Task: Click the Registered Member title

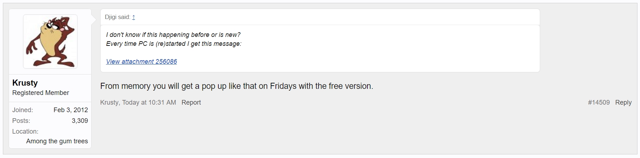Action: pos(41,93)
